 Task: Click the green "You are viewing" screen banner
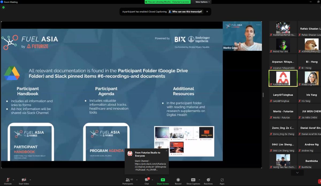coord(167,2)
